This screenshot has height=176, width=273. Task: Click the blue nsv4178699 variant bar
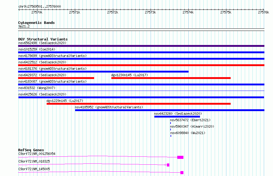coord(141,59)
